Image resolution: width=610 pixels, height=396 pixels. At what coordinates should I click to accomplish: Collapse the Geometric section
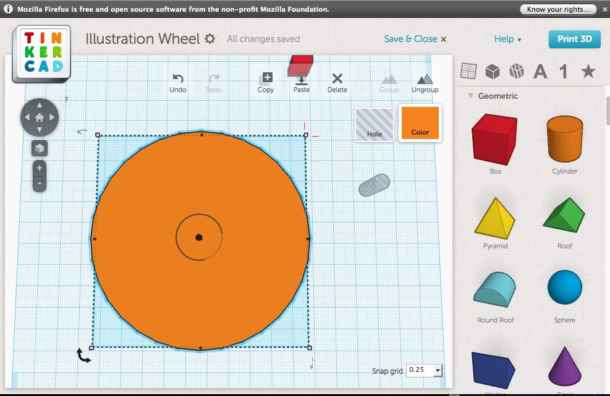tap(470, 96)
